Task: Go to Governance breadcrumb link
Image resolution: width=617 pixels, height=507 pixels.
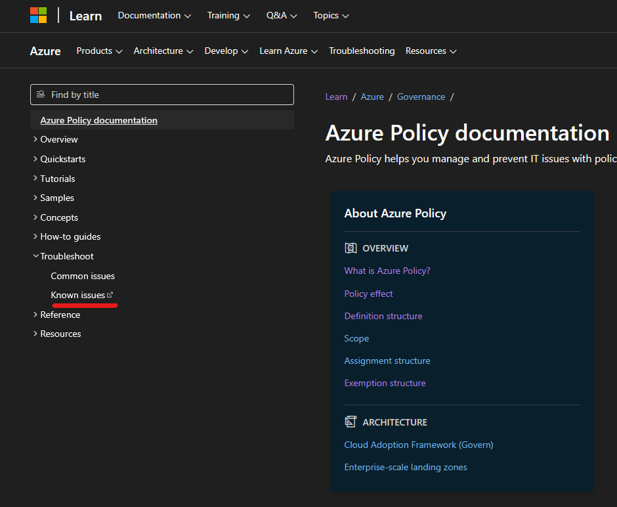Action: coord(421,97)
